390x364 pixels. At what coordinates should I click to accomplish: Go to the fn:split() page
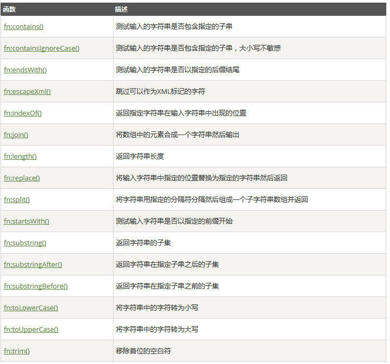pos(17,199)
